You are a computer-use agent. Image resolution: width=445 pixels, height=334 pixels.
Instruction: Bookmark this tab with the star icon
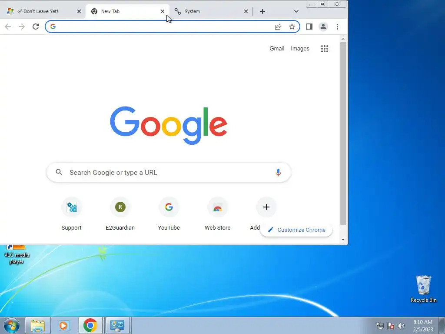pyautogui.click(x=292, y=27)
